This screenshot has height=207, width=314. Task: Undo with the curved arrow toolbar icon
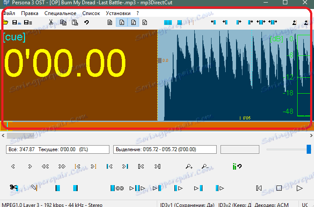tap(87, 22)
